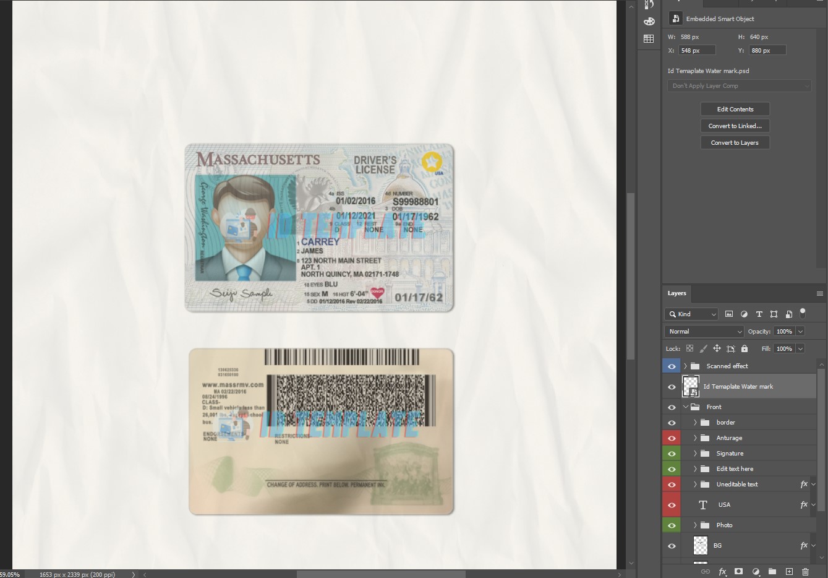
Task: Add a layer mask
Action: [x=738, y=572]
